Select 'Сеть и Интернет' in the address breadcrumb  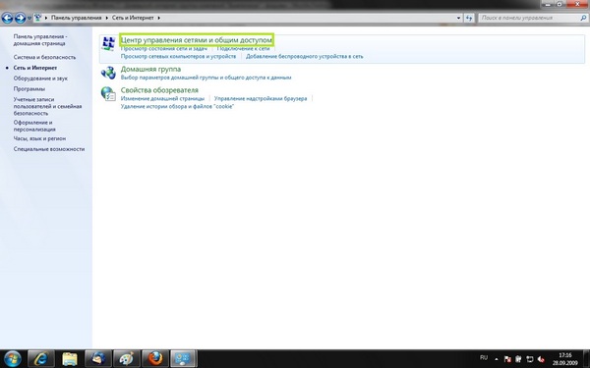[x=133, y=18]
